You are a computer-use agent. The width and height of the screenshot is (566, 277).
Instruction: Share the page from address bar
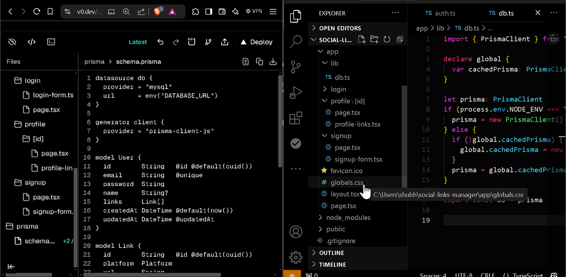pos(141,11)
